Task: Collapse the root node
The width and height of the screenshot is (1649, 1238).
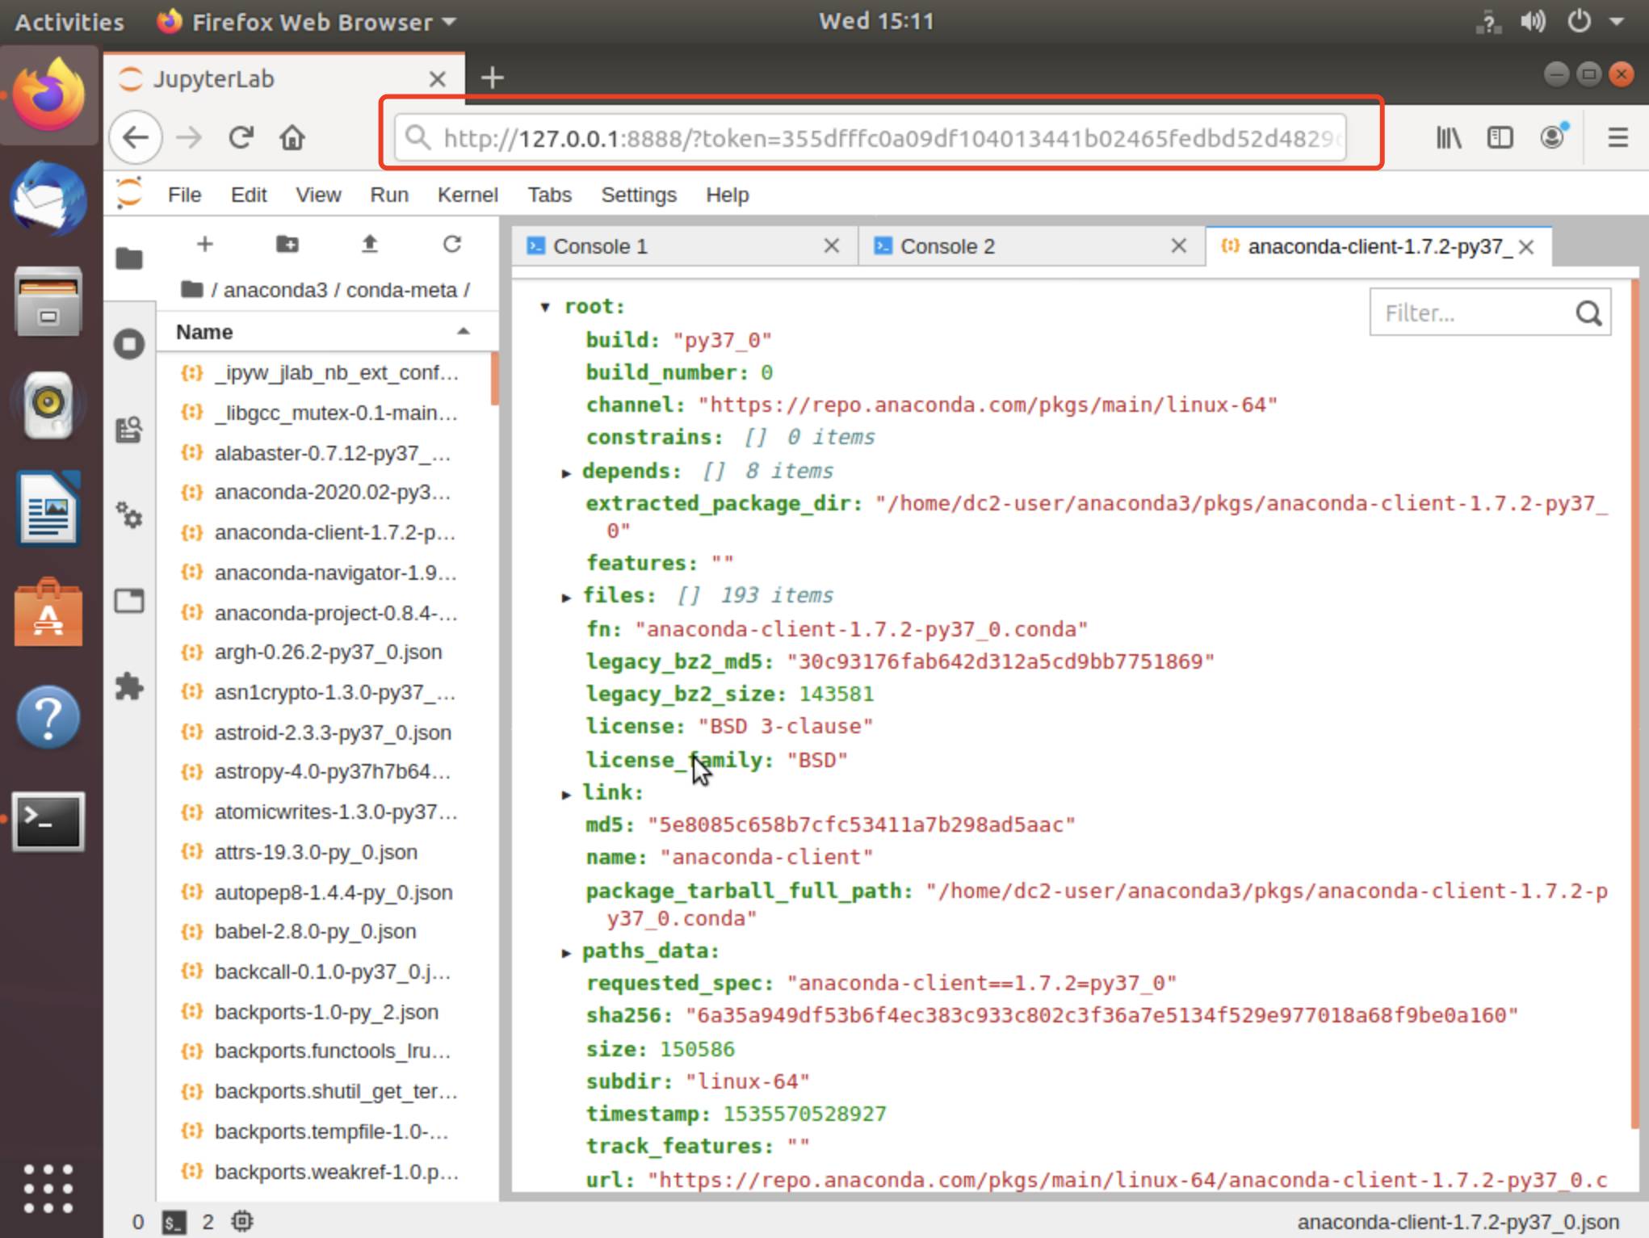Action: coord(545,307)
